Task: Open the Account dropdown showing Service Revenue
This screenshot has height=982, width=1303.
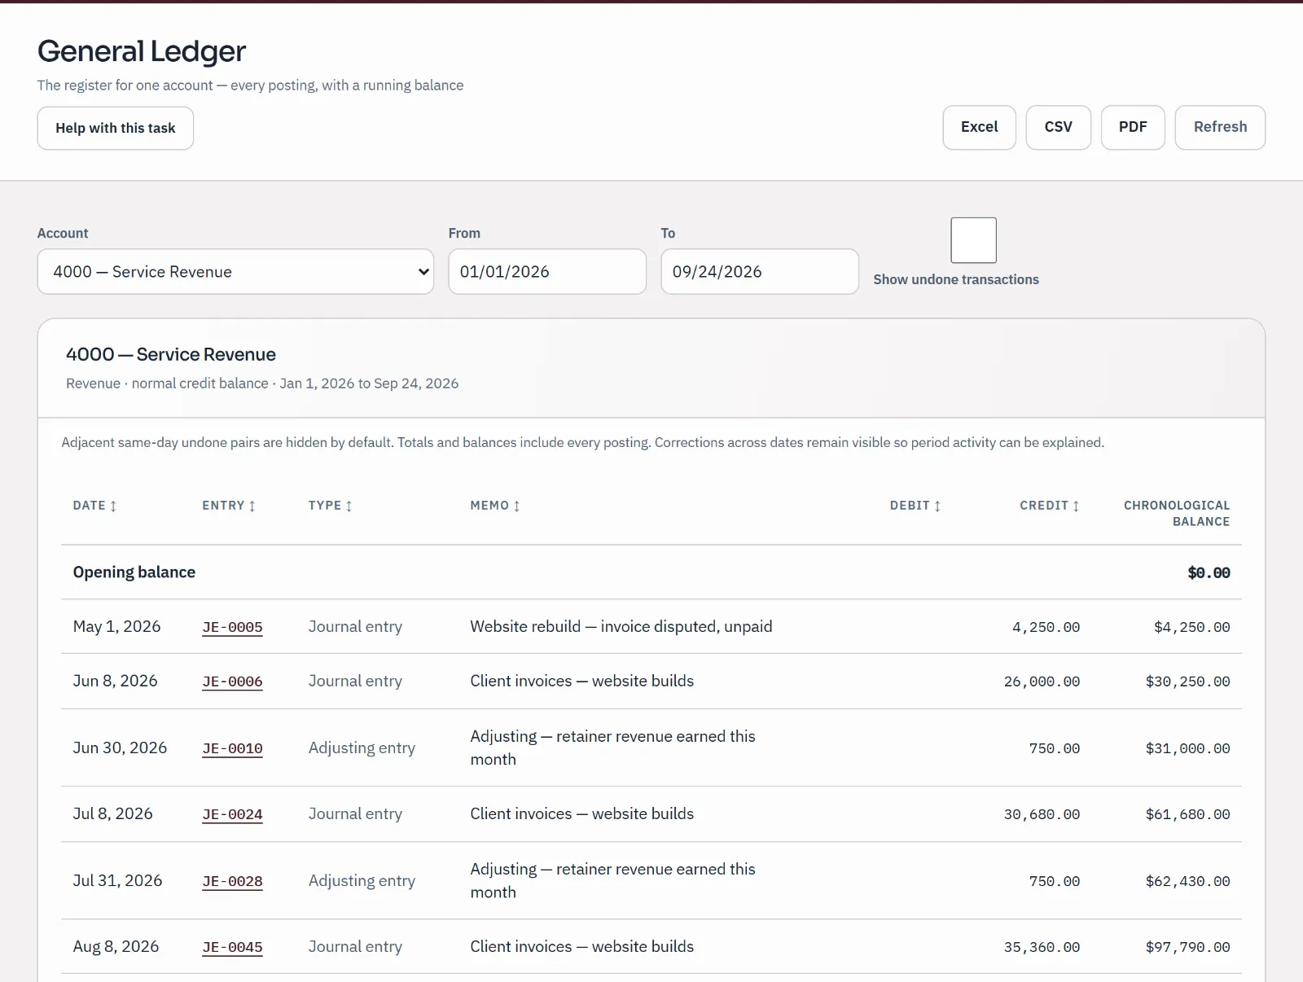Action: click(x=235, y=272)
